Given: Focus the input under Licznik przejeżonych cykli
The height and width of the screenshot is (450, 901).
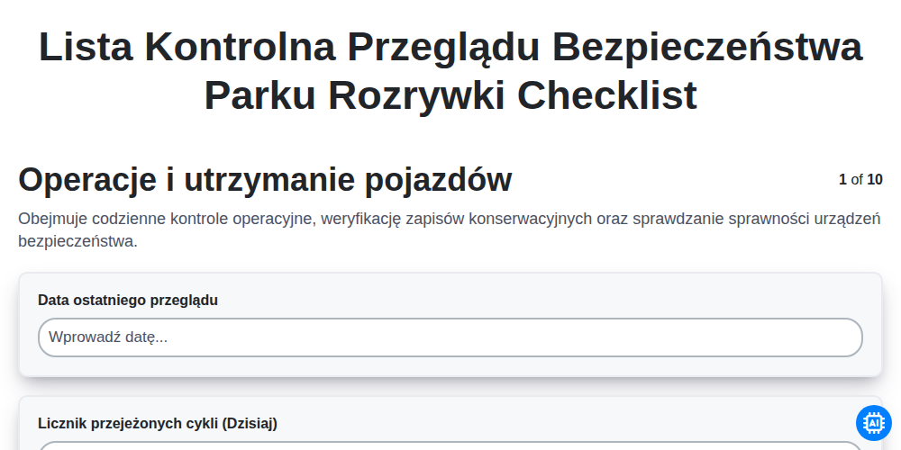Looking at the screenshot, I should click(450, 446).
